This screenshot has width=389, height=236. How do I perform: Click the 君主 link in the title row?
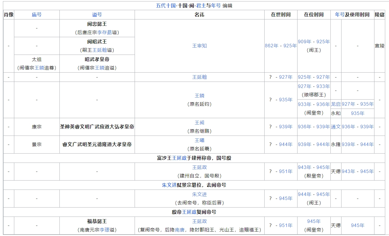pos(201,6)
